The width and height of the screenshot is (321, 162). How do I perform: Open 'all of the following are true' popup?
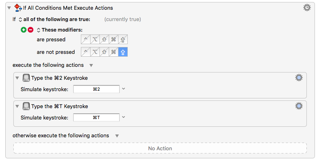tap(20, 19)
